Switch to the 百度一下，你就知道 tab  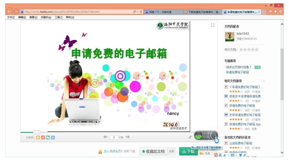pos(164,12)
